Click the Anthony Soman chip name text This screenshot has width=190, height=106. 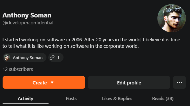28,58
